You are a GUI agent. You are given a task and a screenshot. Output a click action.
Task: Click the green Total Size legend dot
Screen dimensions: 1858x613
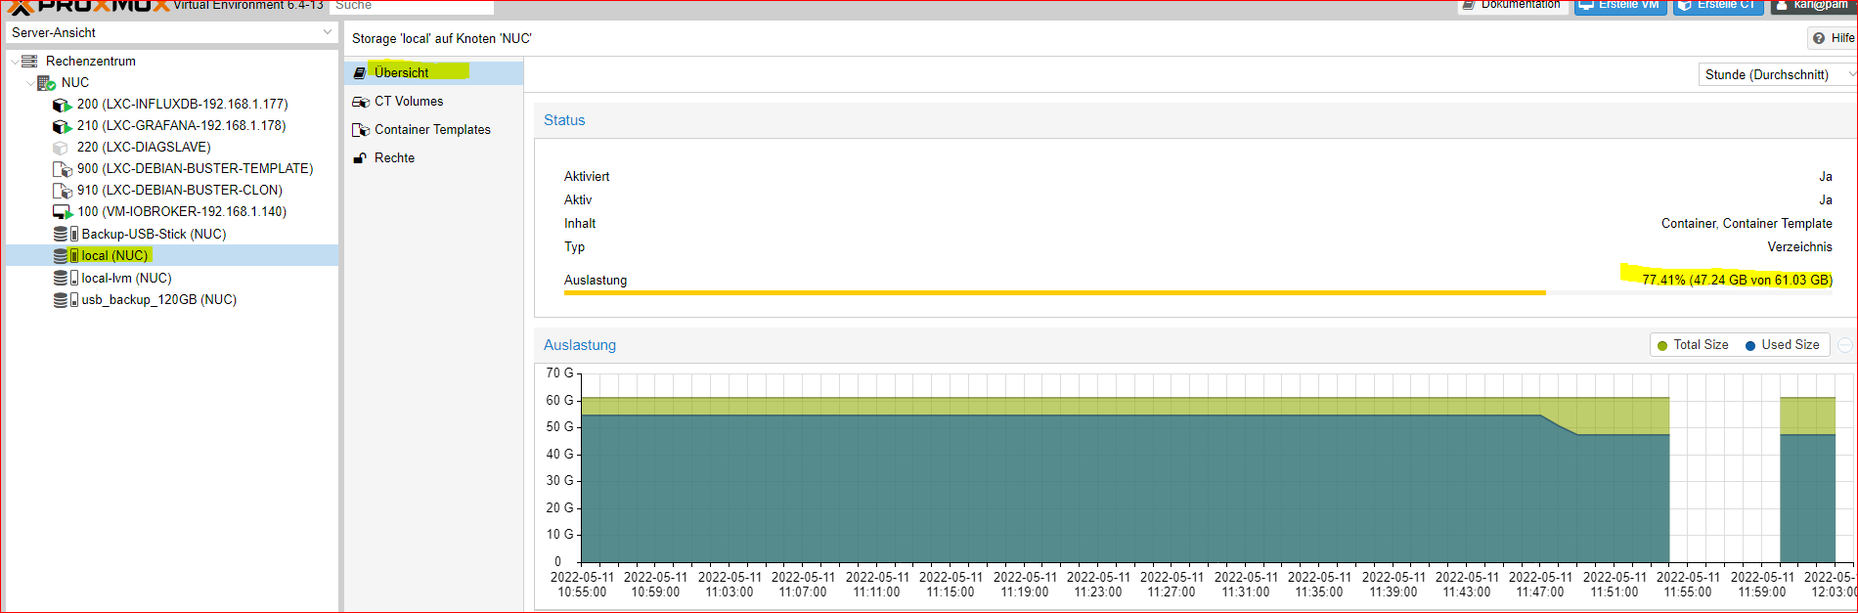tap(1662, 345)
